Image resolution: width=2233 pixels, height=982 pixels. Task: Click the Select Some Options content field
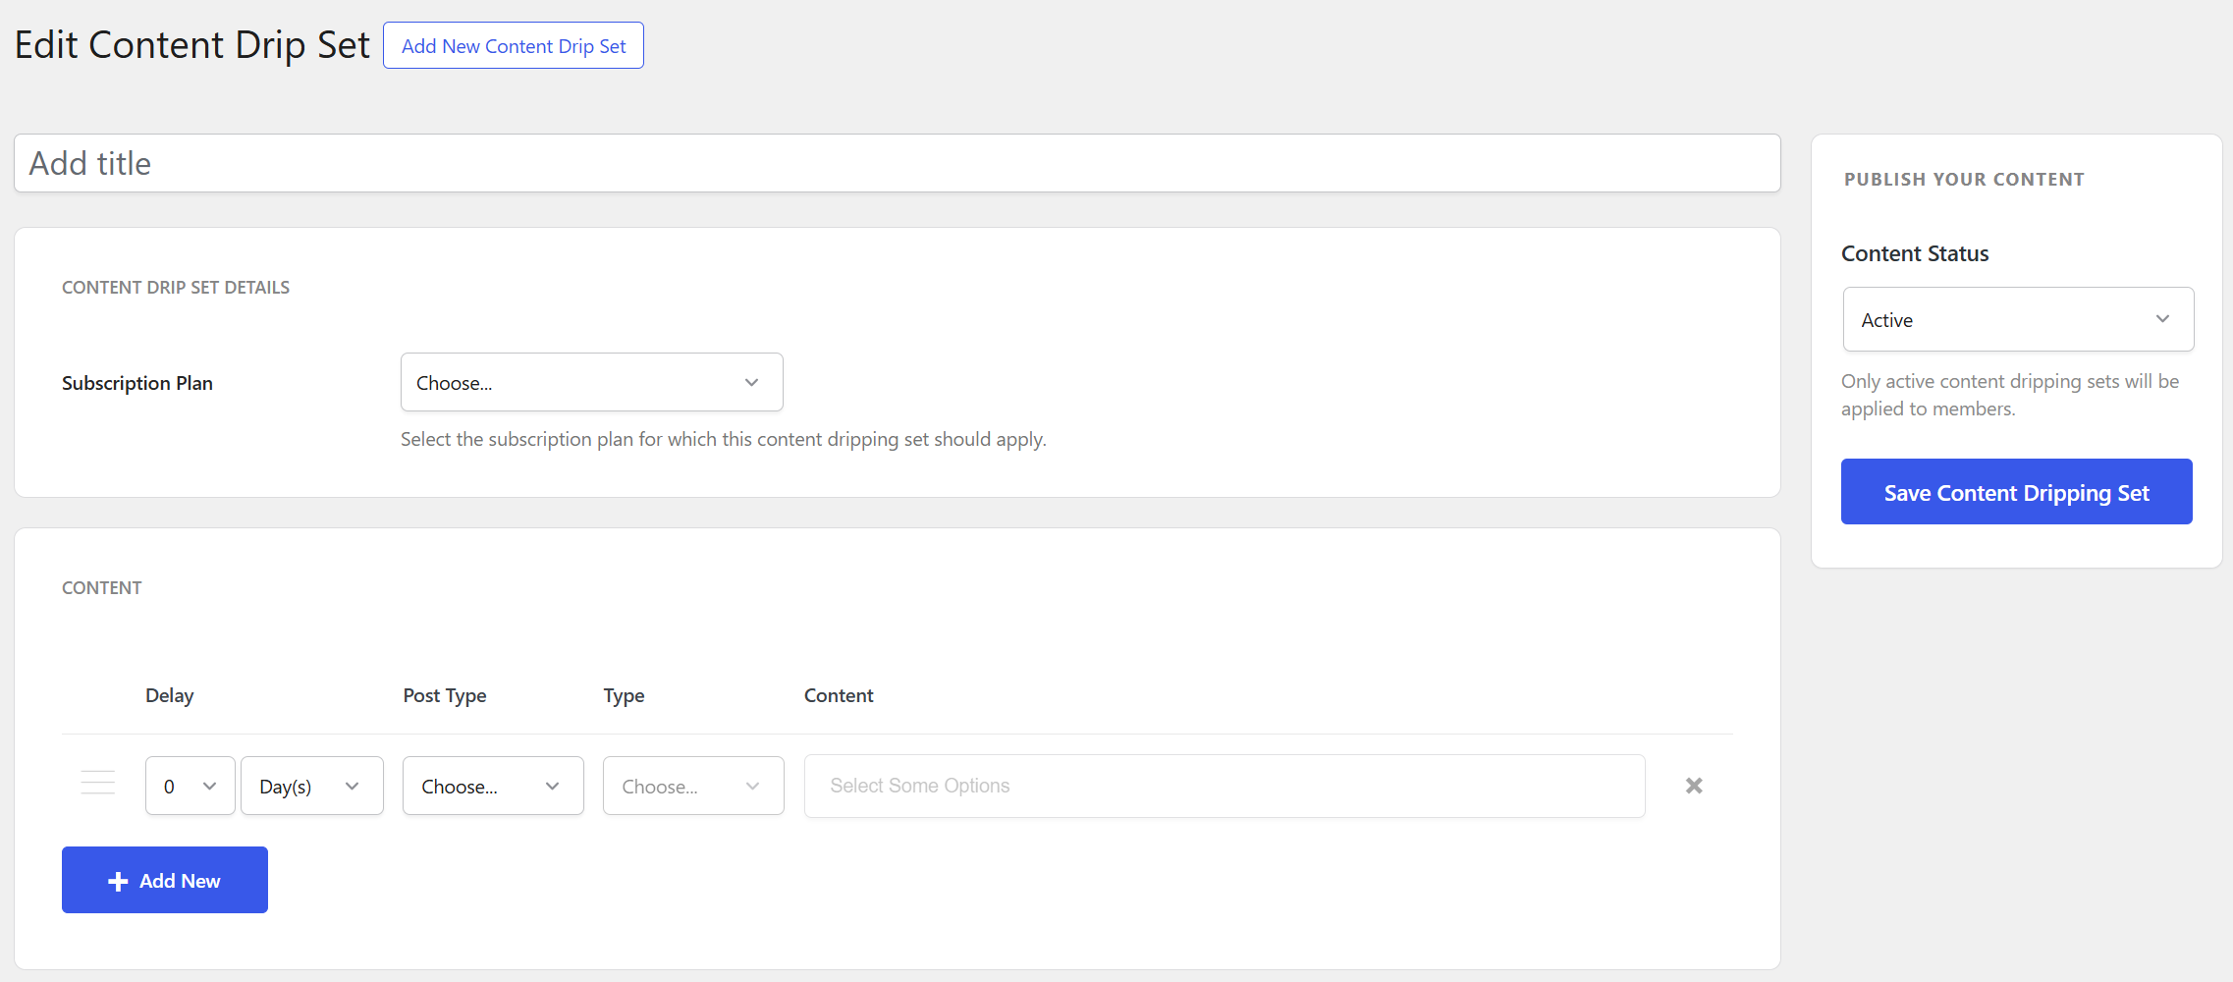[x=1225, y=786]
